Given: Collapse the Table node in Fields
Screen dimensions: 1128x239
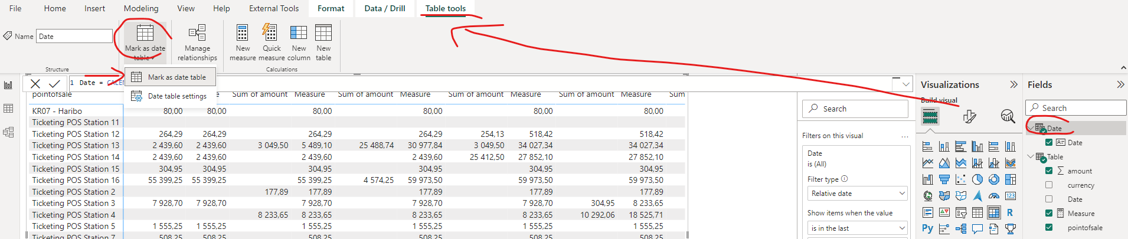Looking at the screenshot, I should coord(1031,156).
